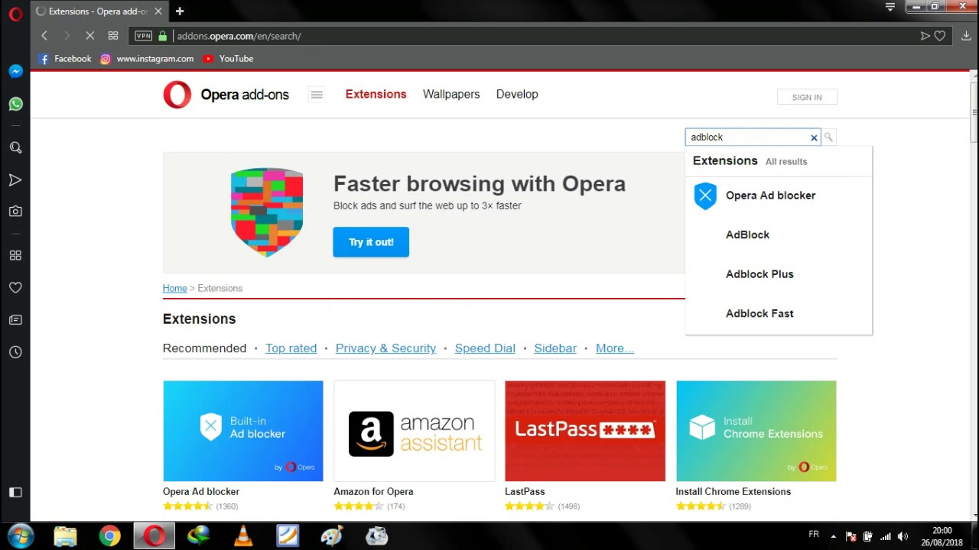Open Bookmarks heart icon in sidebar
Image resolution: width=979 pixels, height=550 pixels.
tap(15, 287)
